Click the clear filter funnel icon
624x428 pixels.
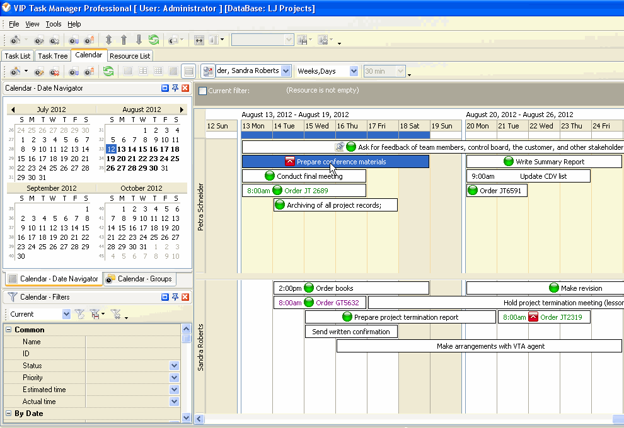point(116,314)
